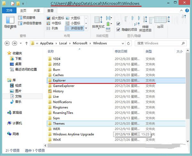Open the add columns dropdown icon

click(109, 24)
